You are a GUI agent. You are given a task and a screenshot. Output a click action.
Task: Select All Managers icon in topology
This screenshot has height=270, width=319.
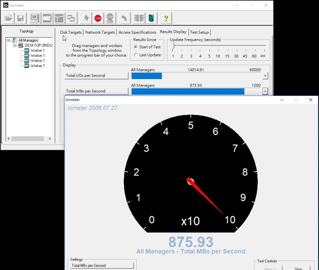coord(14,40)
